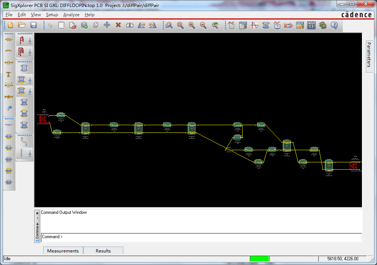This screenshot has width=377, height=265.
Task: Click the green progress bar in status bar
Action: tap(259, 259)
